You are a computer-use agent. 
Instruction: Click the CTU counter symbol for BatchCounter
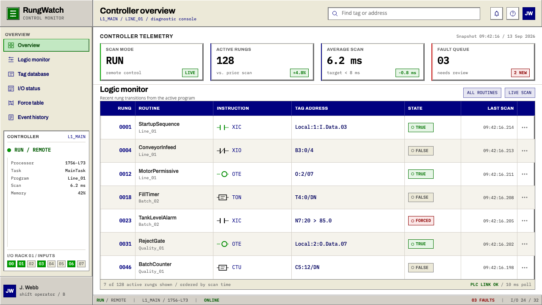pos(223,267)
